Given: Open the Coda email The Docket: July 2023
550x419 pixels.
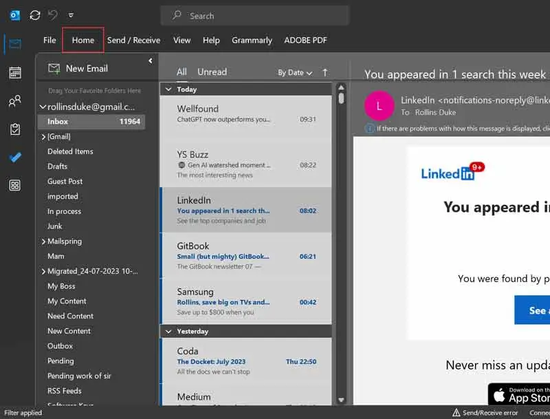Looking at the screenshot, I should (x=245, y=361).
